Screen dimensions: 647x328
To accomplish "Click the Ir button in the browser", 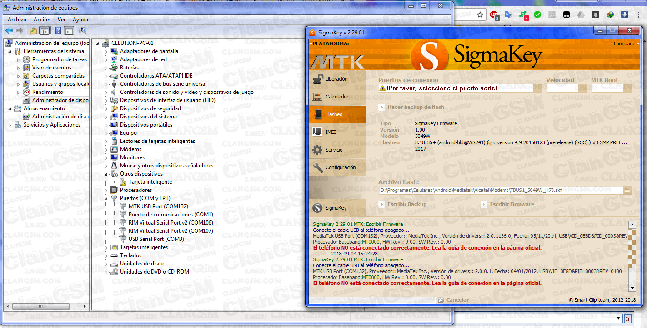I will tap(628, 319).
